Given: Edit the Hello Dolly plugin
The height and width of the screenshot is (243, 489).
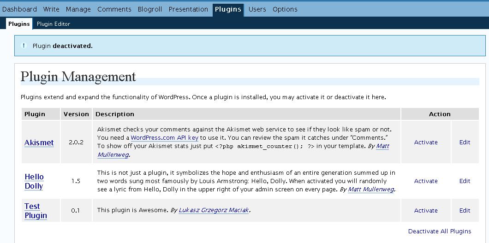Looking at the screenshot, I should click(x=465, y=181).
